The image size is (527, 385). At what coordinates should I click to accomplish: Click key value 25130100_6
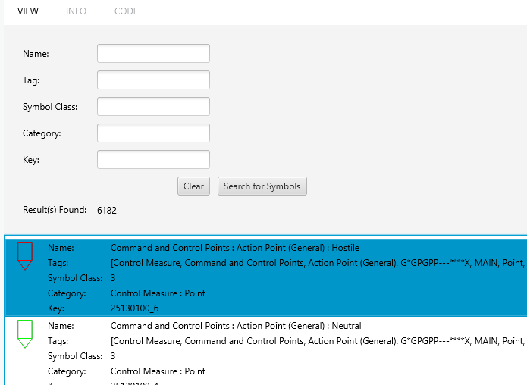pyautogui.click(x=134, y=308)
